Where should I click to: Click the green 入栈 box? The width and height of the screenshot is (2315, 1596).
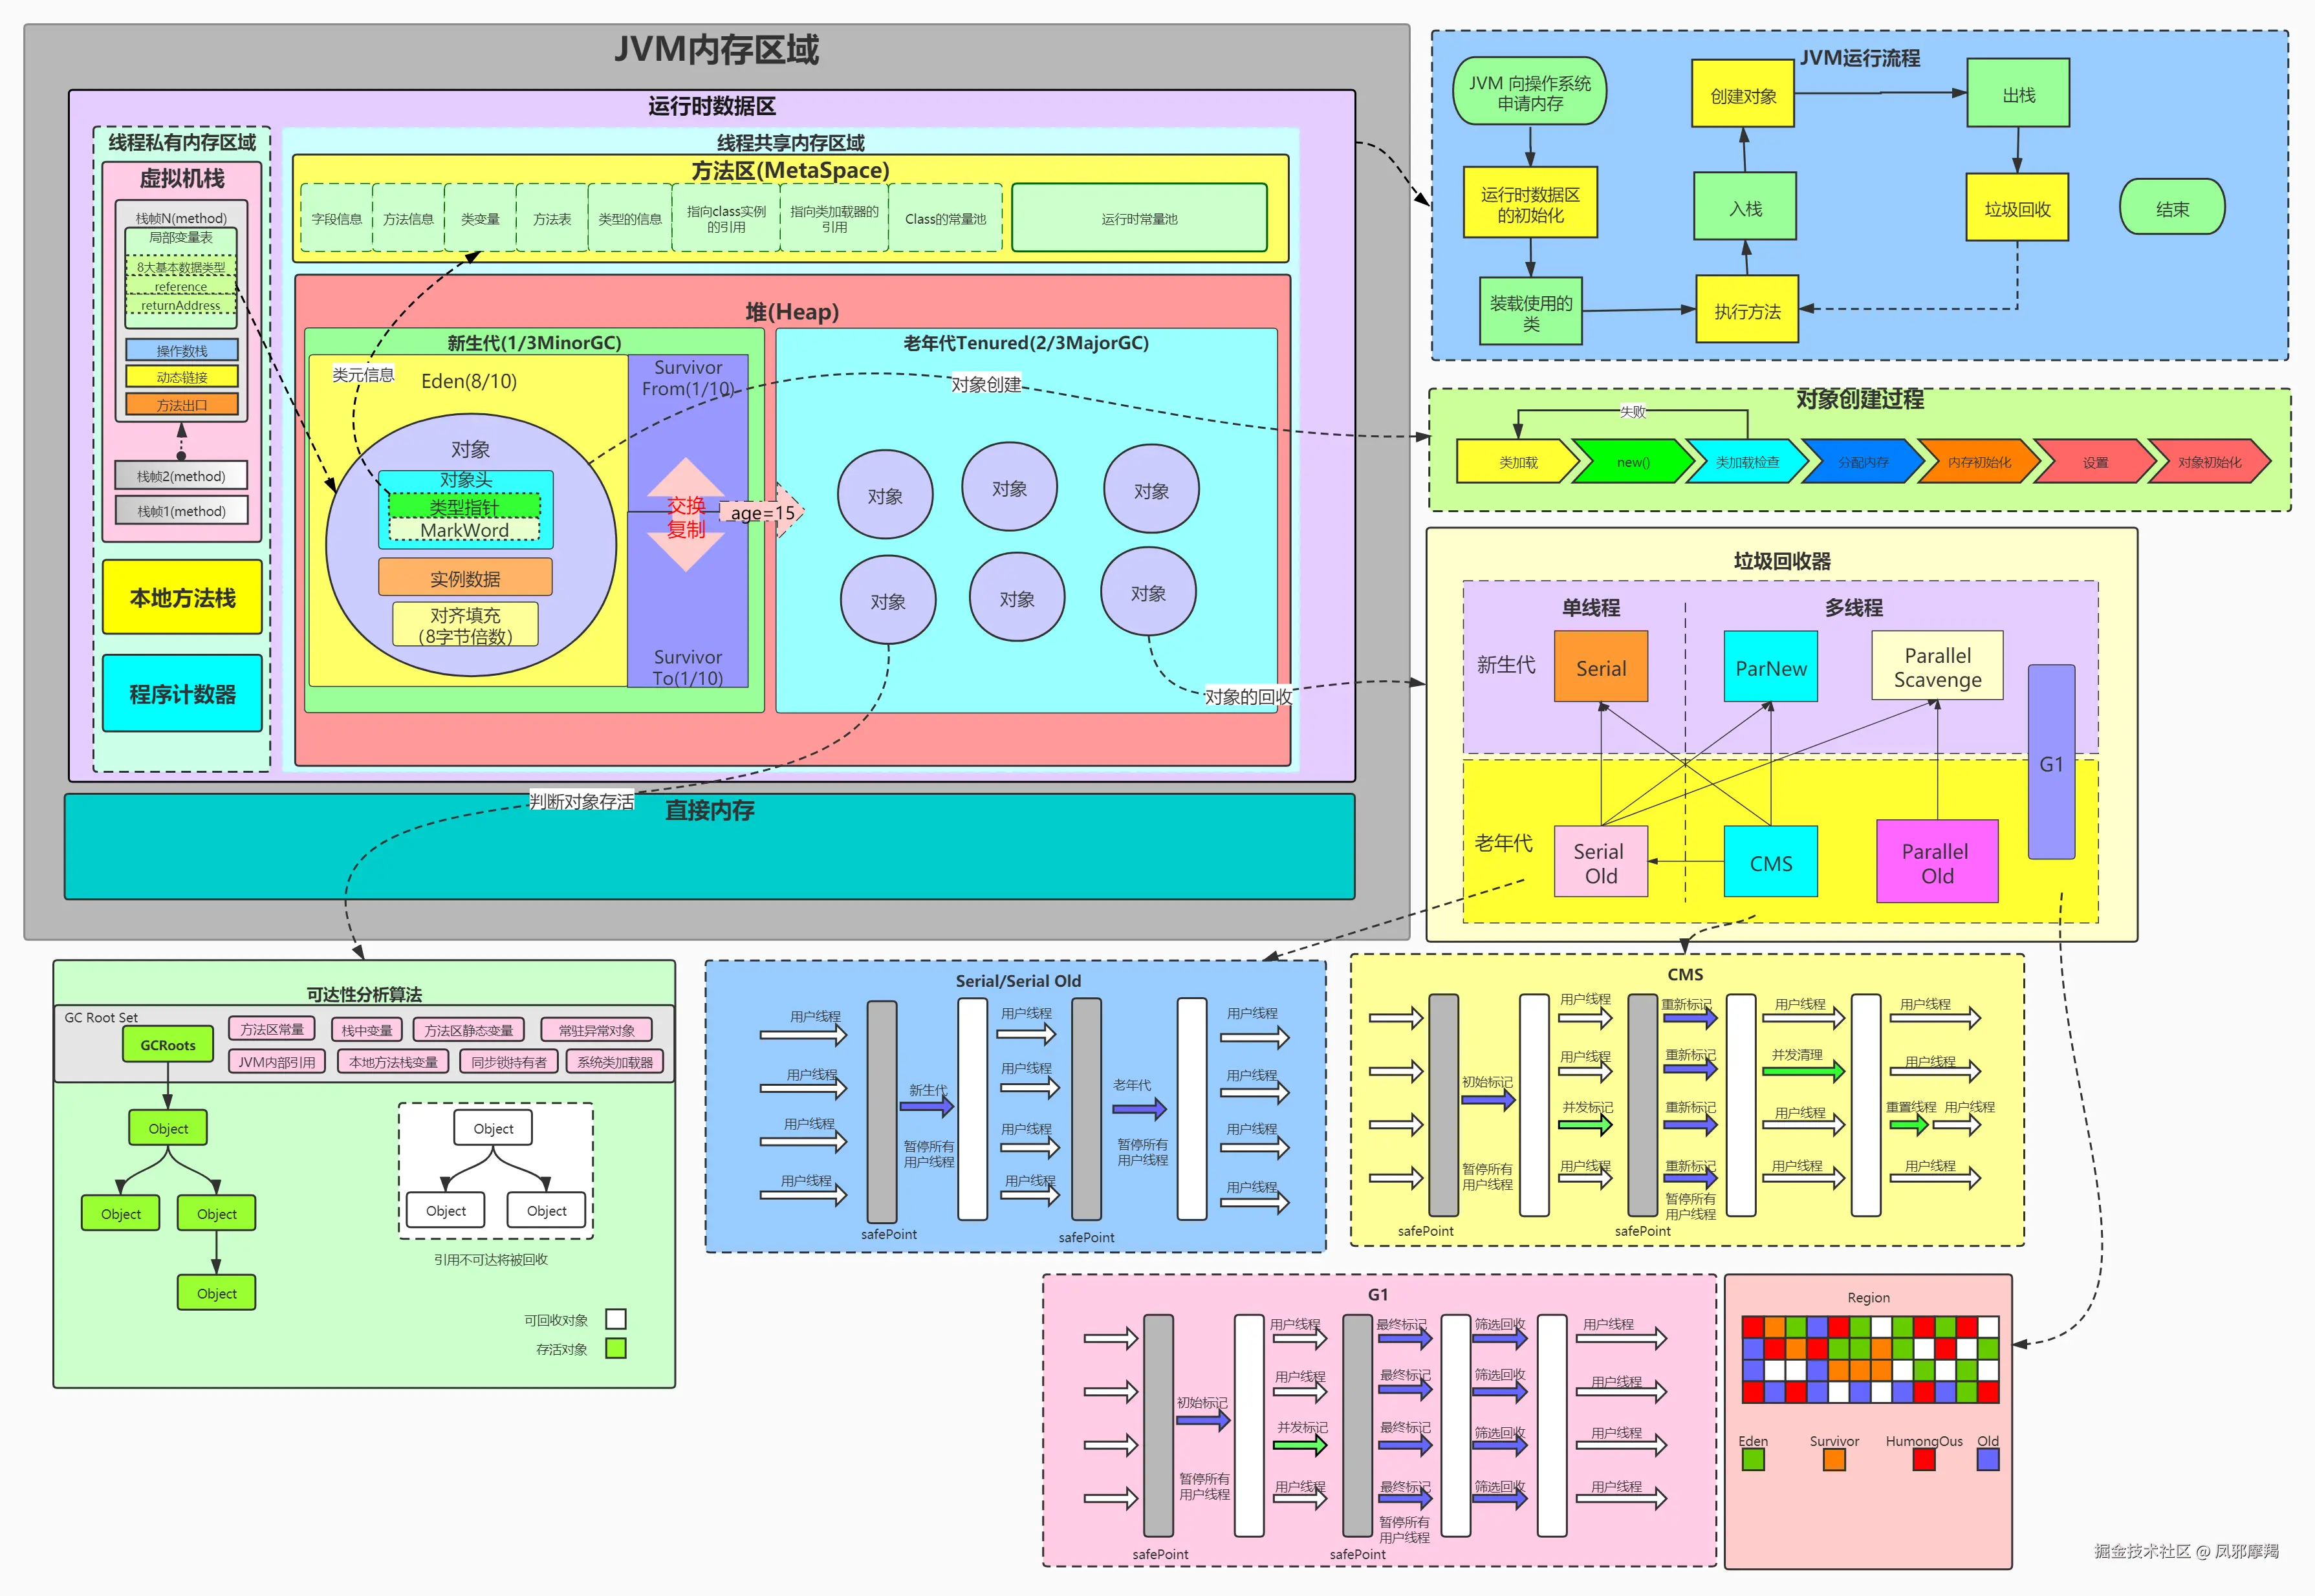click(1744, 207)
